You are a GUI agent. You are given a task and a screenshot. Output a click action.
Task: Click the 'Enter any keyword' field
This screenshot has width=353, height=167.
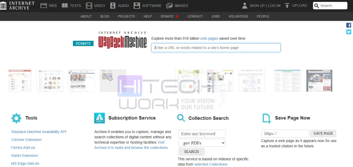coord(202,134)
